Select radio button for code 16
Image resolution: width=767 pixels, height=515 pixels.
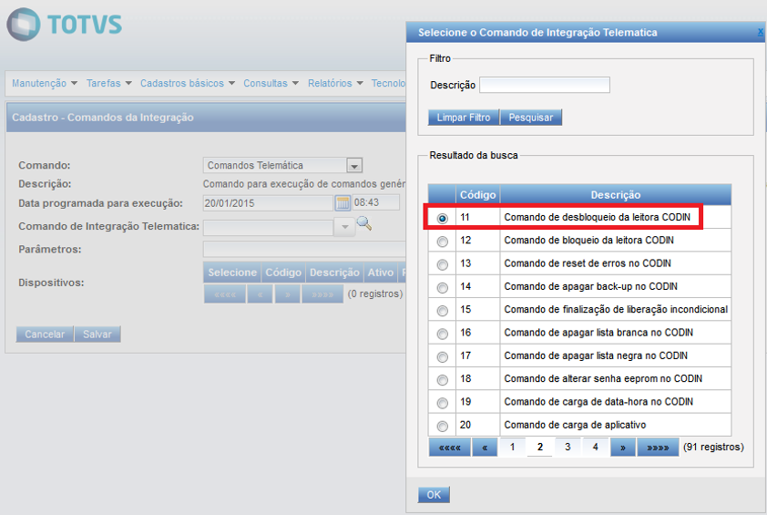click(x=442, y=334)
